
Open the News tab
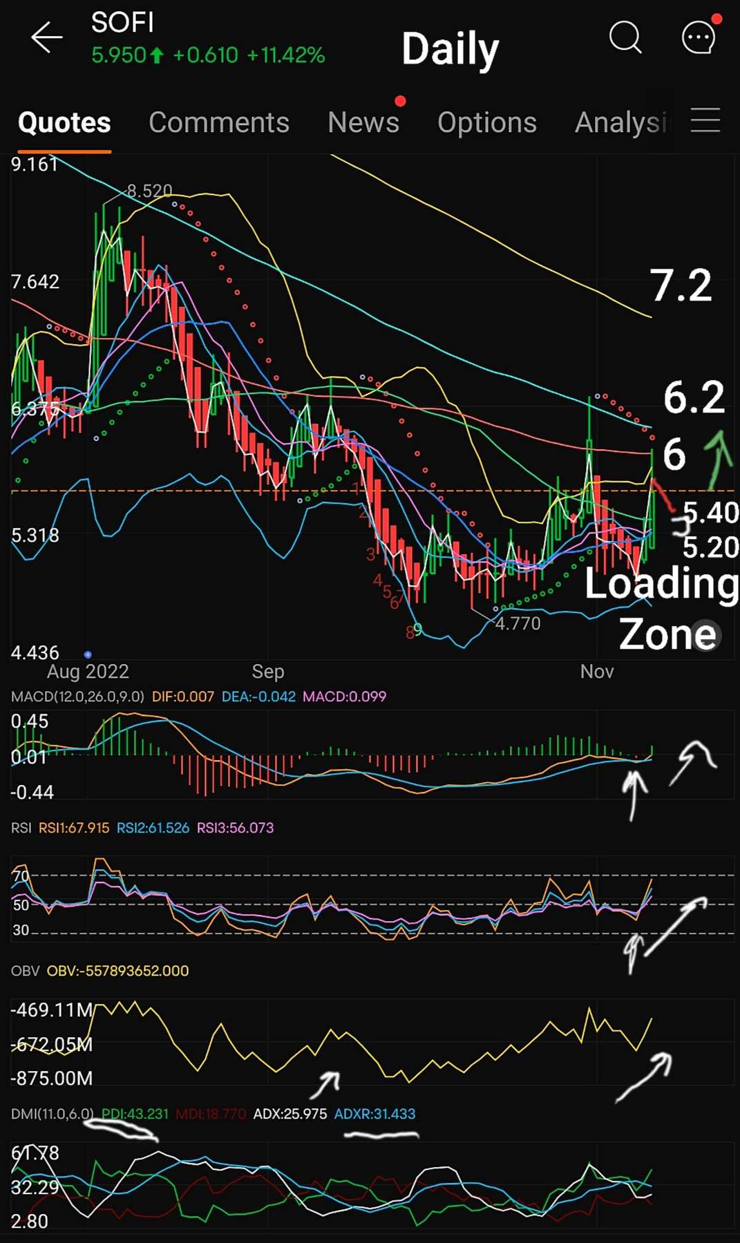363,122
